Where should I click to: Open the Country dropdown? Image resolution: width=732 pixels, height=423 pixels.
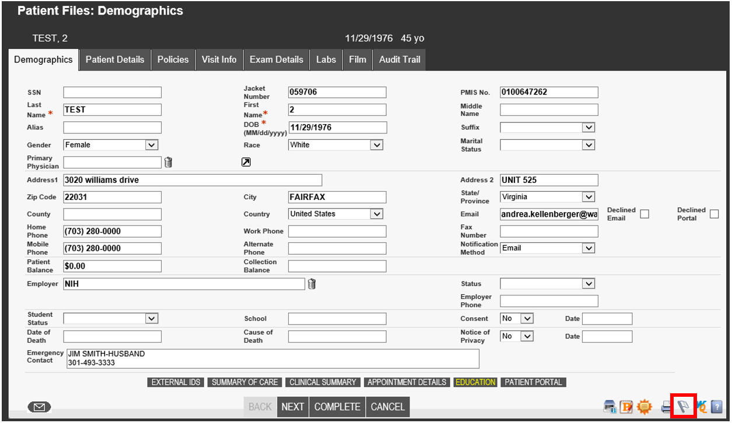[336, 214]
